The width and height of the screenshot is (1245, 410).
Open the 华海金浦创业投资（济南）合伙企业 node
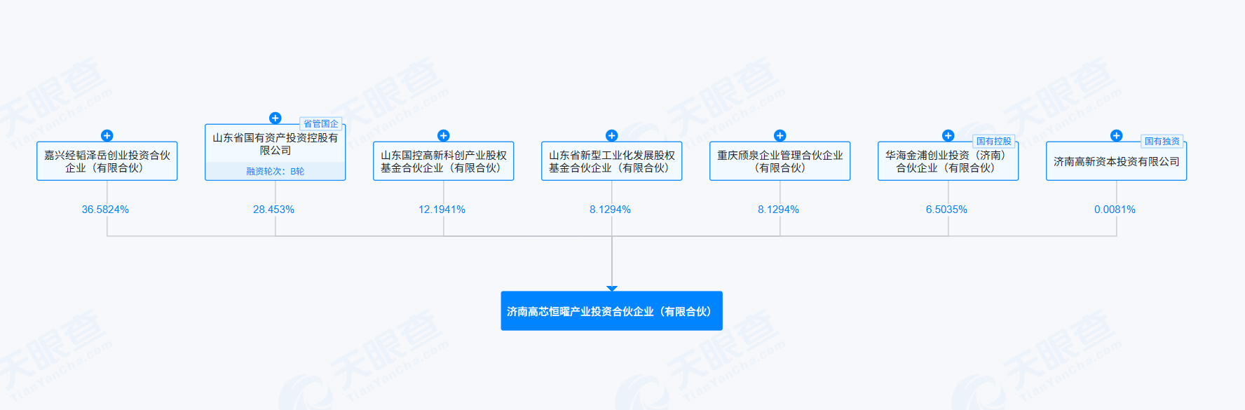click(948, 162)
